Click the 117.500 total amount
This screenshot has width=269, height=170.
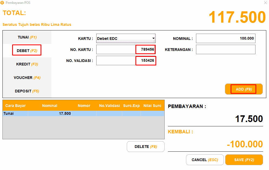click(237, 17)
